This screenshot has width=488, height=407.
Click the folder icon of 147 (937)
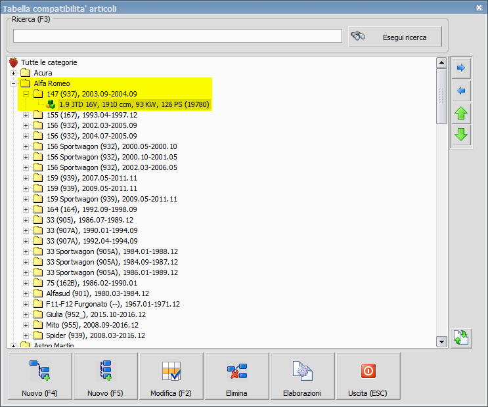37,94
